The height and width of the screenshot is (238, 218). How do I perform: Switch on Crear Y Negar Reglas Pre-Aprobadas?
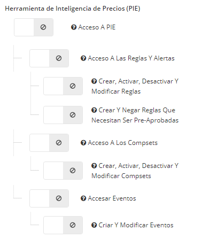[x=63, y=115]
